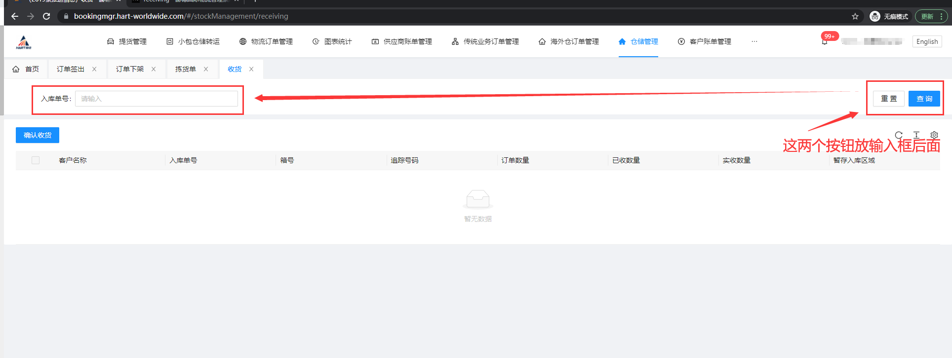Toggle the select-all checkbox in table header

(x=36, y=160)
